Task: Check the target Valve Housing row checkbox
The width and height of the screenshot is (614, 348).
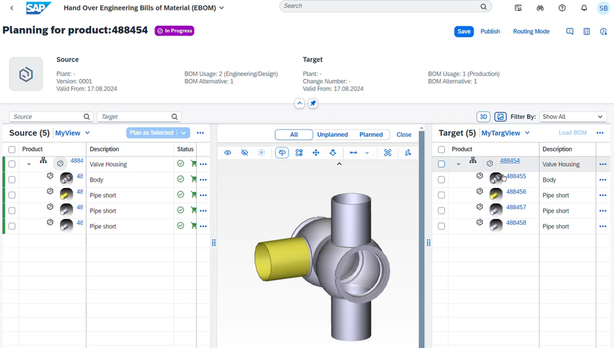Action: (x=441, y=164)
